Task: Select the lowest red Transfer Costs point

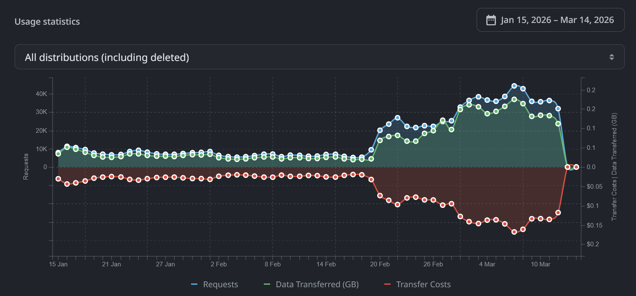Action: tap(514, 232)
